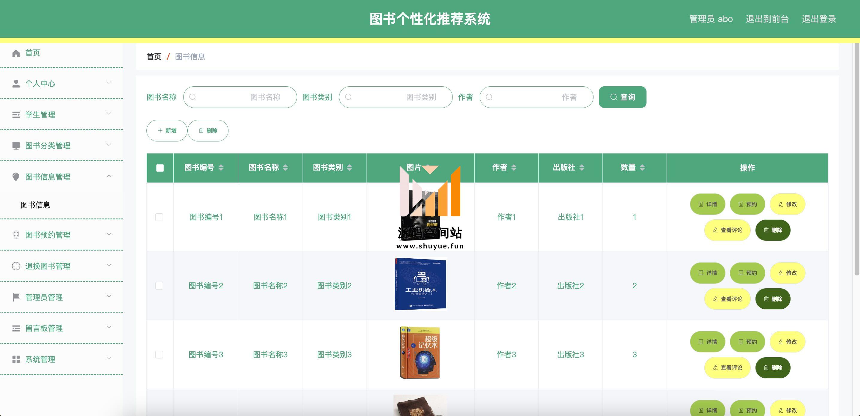Click the target icon beside 退换图书管理

click(16, 266)
